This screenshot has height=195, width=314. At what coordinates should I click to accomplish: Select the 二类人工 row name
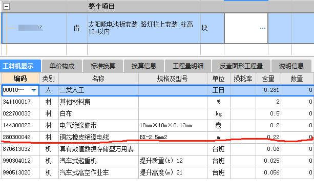[98, 90]
